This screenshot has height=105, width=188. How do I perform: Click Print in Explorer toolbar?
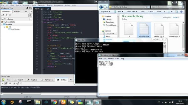tap(142, 12)
